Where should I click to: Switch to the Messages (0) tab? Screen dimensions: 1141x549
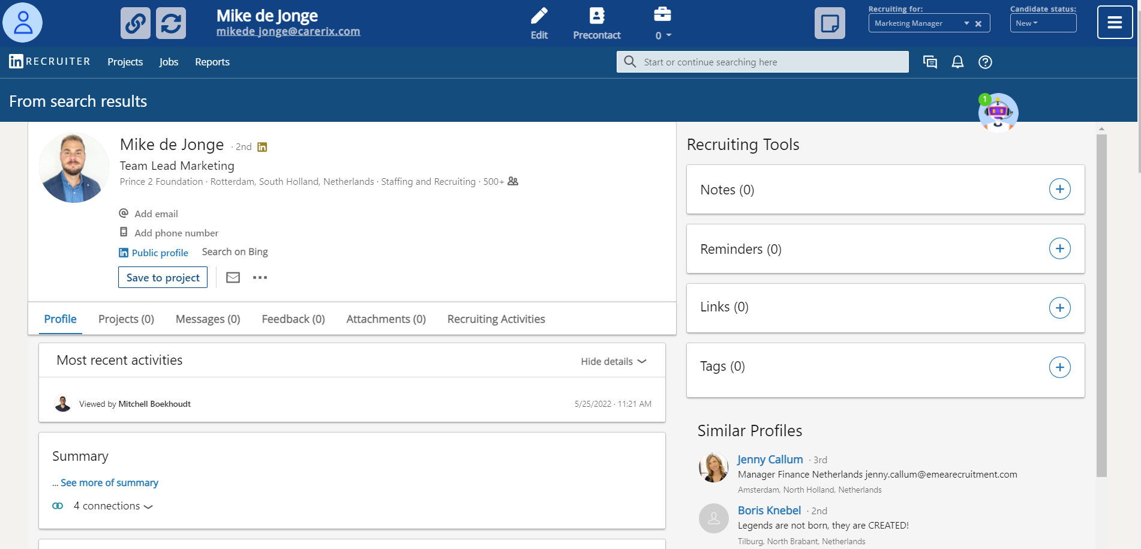(x=208, y=319)
